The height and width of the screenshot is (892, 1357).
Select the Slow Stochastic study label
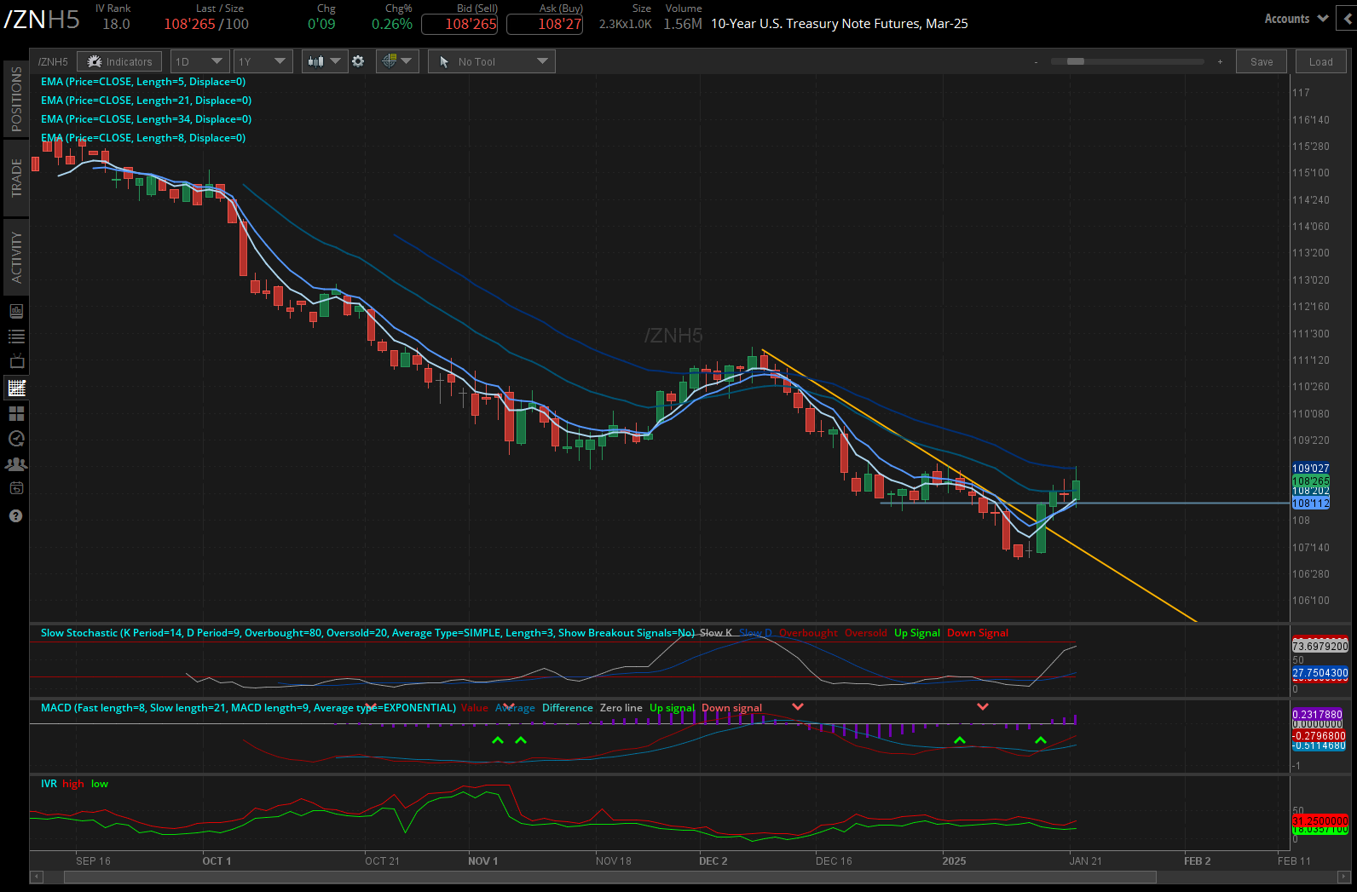367,633
